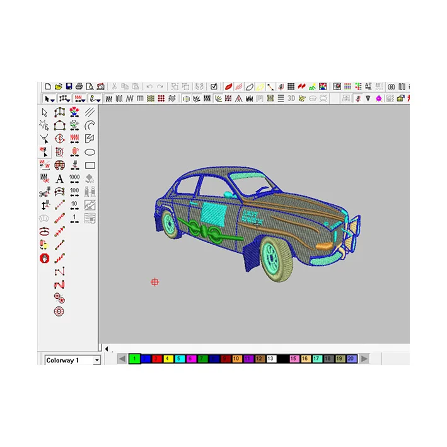Open a file with the folder icon
447x447 pixels.
(58, 86)
